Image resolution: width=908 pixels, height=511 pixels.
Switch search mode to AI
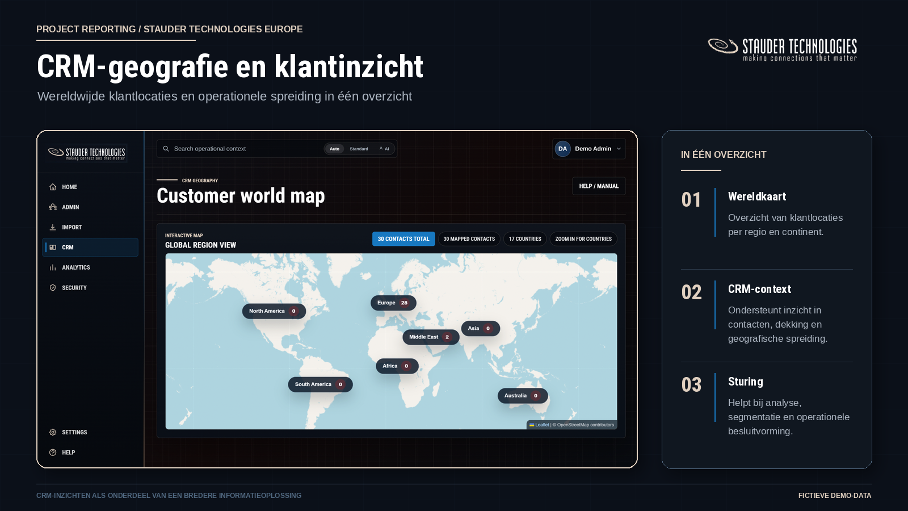[385, 149]
